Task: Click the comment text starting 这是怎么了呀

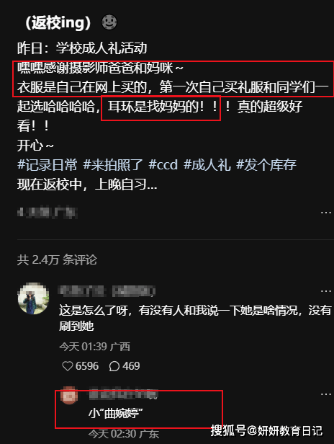Action: pyautogui.click(x=195, y=318)
